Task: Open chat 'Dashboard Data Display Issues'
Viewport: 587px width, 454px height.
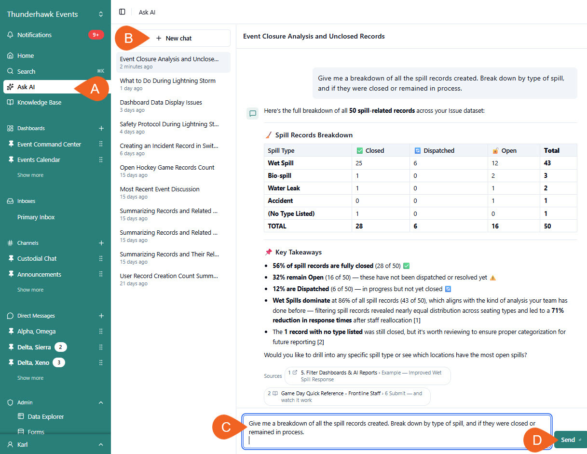Action: point(174,106)
